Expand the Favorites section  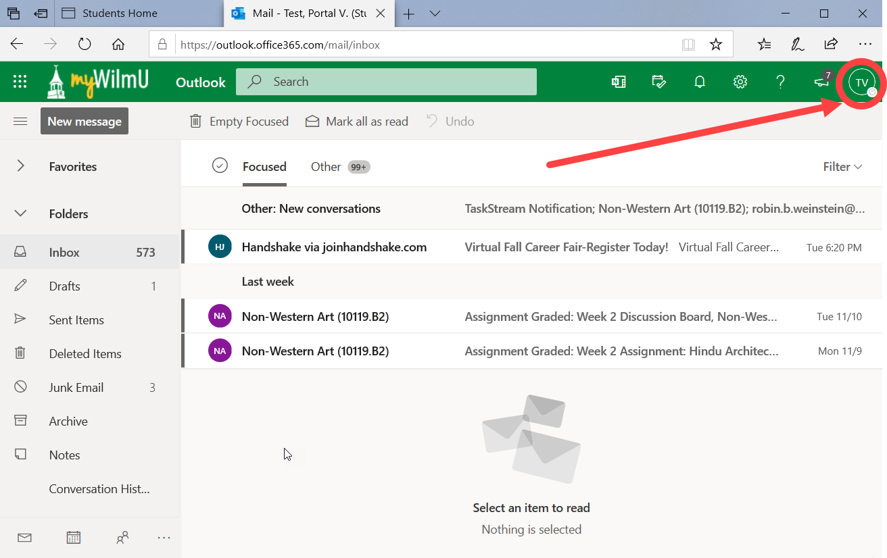coord(20,166)
